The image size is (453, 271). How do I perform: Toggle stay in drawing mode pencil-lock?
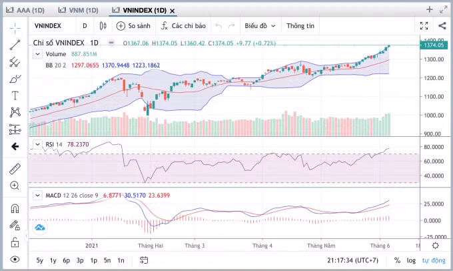pos(15,225)
